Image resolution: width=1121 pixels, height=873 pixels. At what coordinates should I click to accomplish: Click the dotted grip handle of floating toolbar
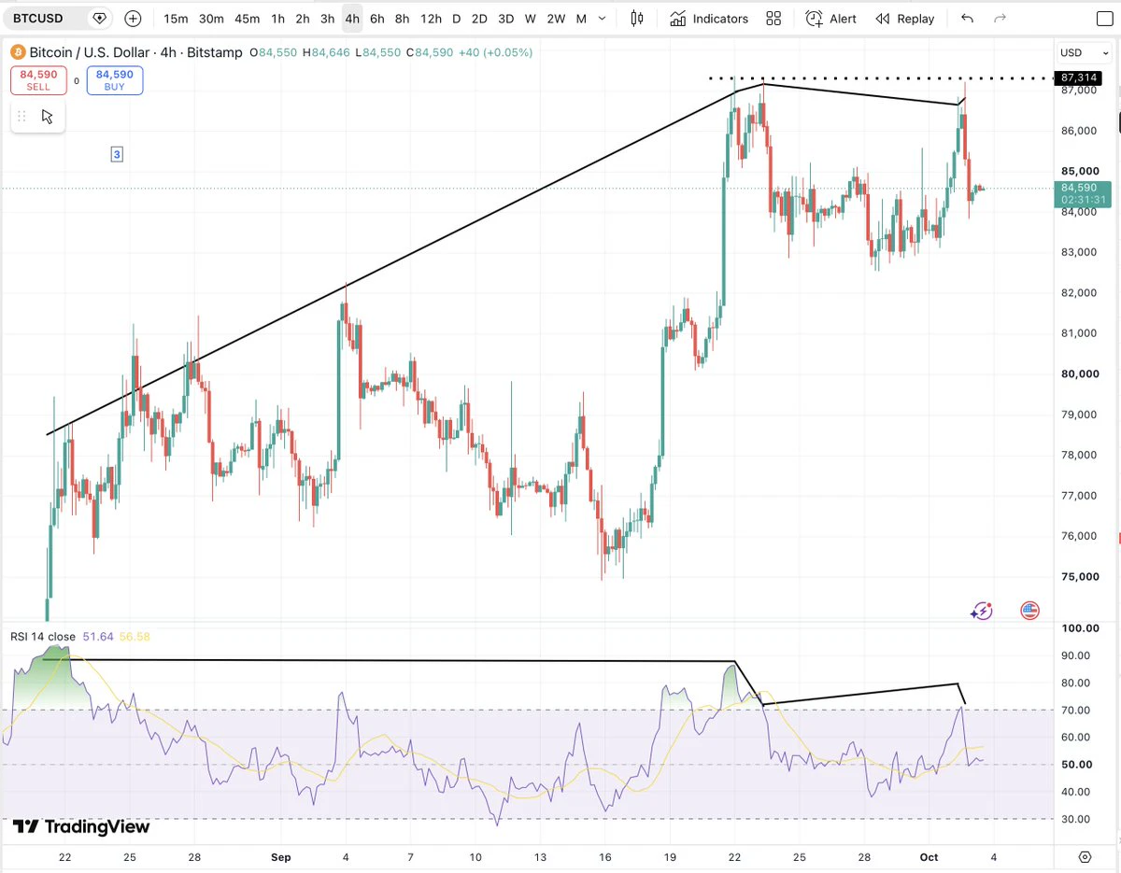point(22,117)
